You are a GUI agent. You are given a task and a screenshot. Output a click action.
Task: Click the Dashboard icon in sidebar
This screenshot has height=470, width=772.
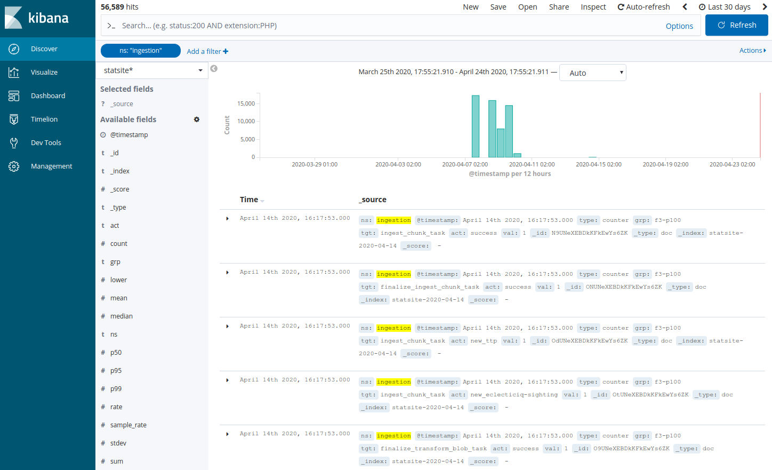tap(14, 96)
